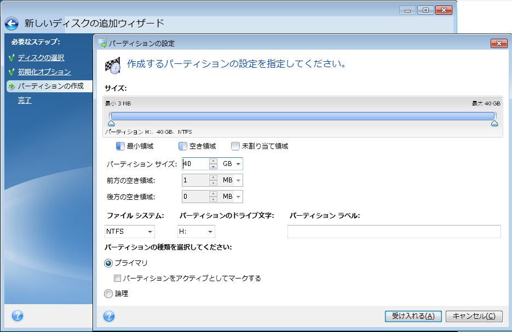Open the 後方の空き領域 unit MB dropdown
512x332 pixels.
coord(238,197)
